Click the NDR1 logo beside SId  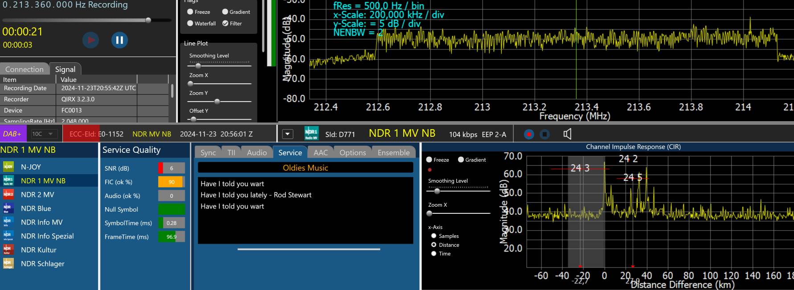point(311,134)
